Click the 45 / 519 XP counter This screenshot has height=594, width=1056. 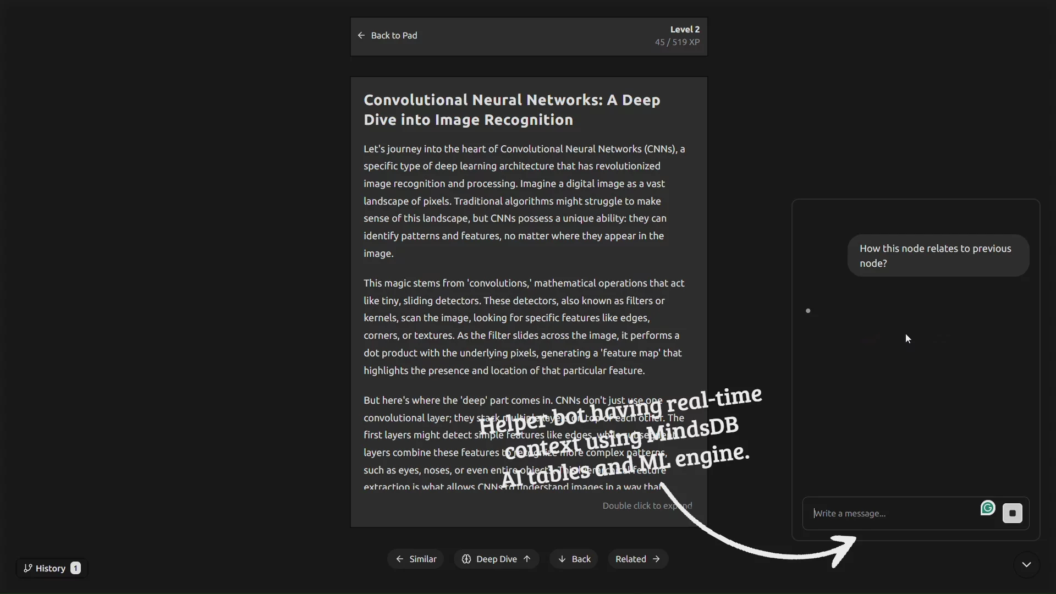coord(677,42)
